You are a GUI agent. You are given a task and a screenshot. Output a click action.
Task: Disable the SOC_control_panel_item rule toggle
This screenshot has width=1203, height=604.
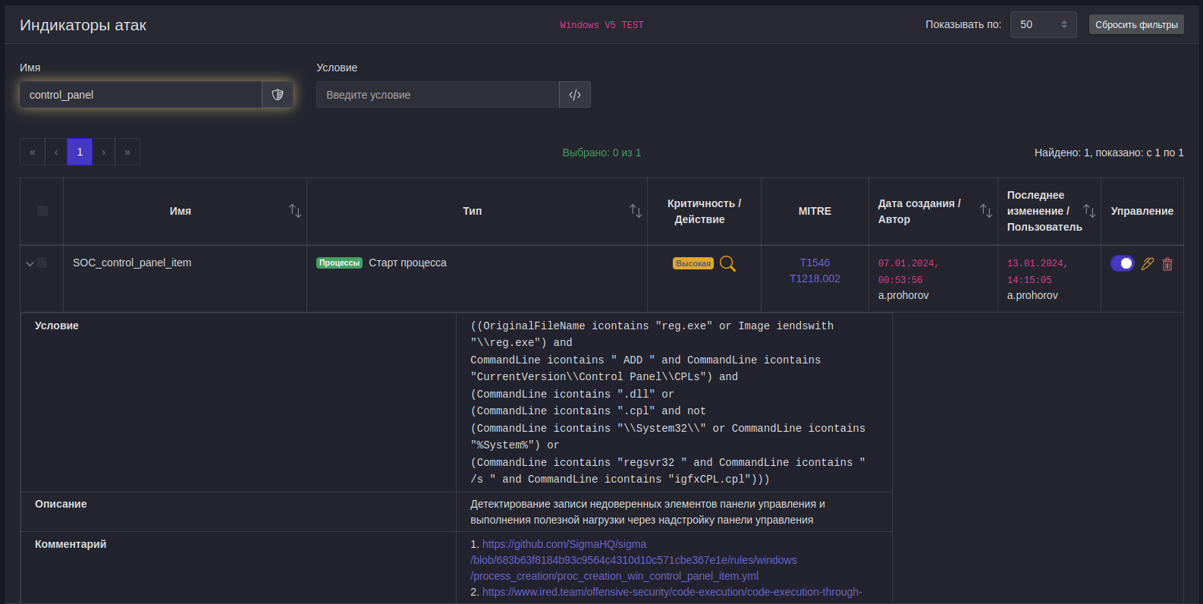pyautogui.click(x=1122, y=263)
